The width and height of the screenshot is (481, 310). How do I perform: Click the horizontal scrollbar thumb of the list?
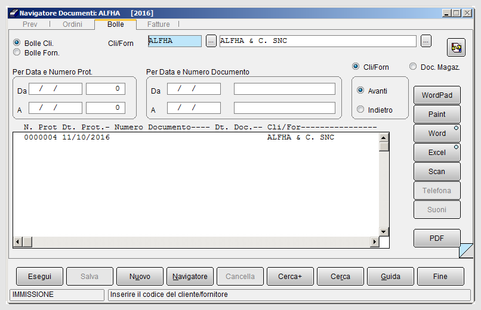(27, 241)
